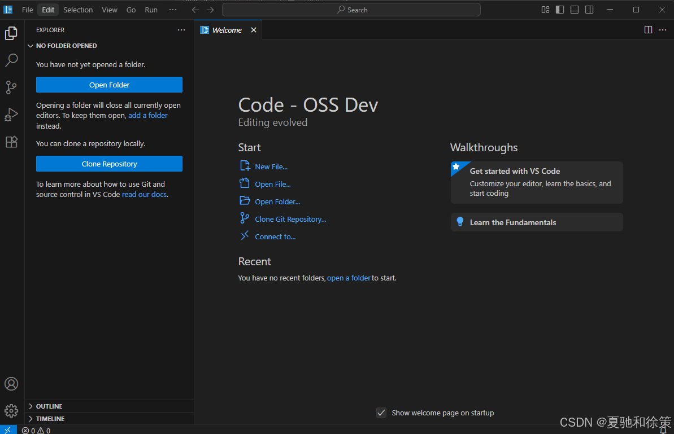This screenshot has height=434, width=674.
Task: Open the File menu
Action: coord(28,10)
